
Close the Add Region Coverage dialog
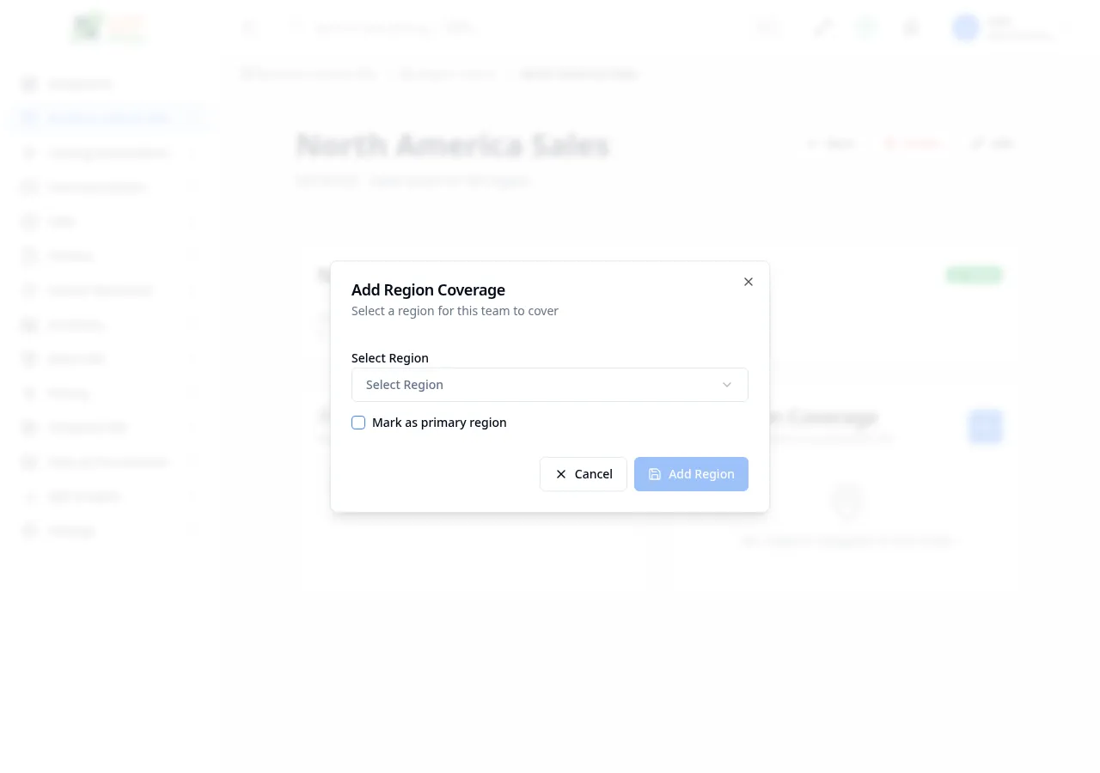[748, 282]
